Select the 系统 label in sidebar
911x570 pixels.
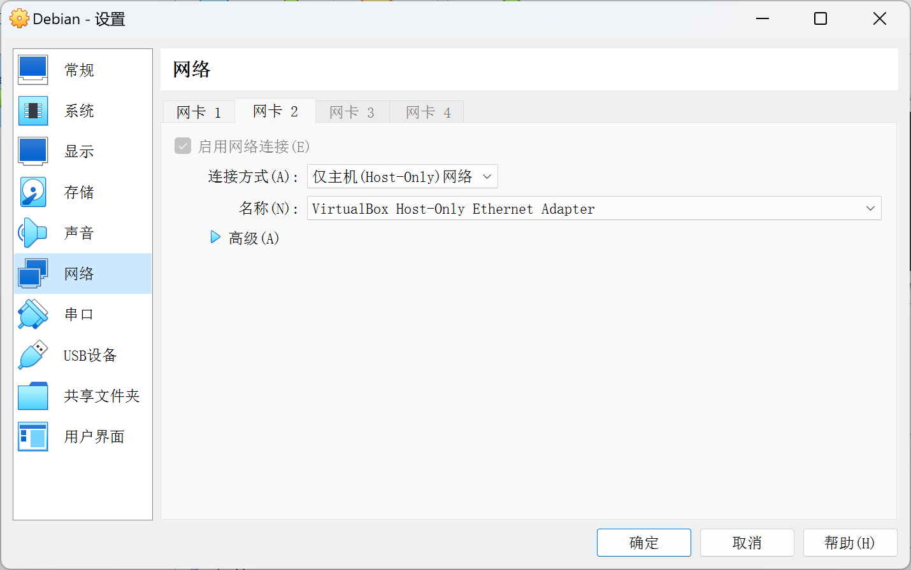(79, 111)
